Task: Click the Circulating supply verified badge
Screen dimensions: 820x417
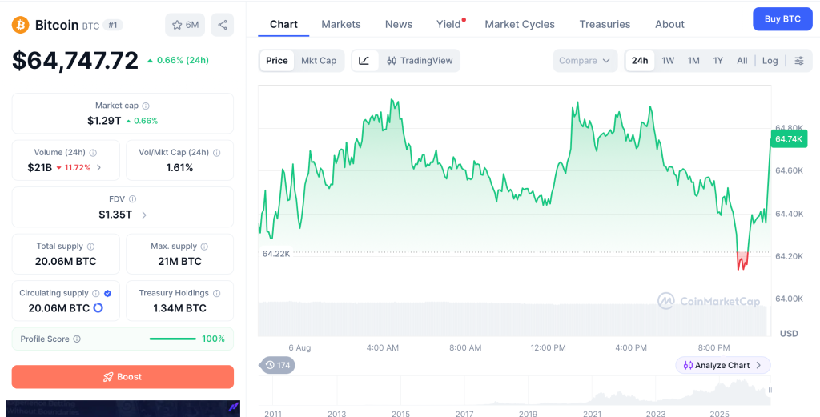Action: click(108, 293)
